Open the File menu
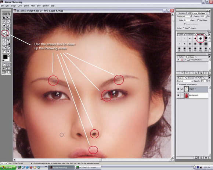The width and height of the screenshot is (213, 170). 2,6
